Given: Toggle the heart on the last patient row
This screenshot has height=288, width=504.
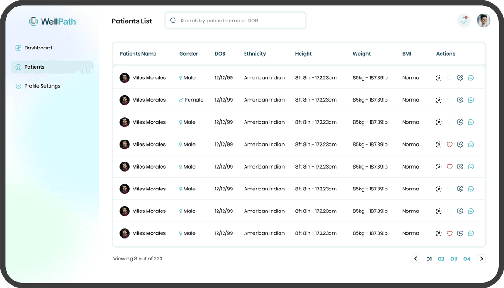Looking at the screenshot, I should [449, 233].
